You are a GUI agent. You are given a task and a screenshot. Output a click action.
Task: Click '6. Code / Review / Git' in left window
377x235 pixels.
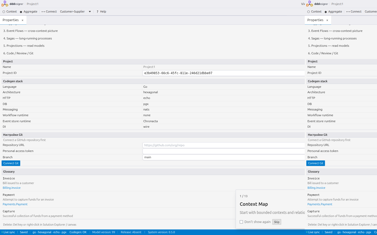click(18, 53)
